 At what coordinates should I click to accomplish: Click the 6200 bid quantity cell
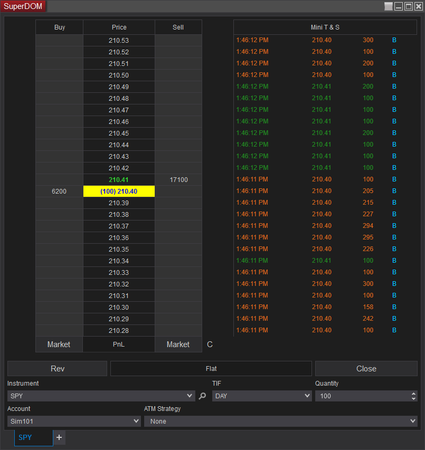[x=59, y=191]
